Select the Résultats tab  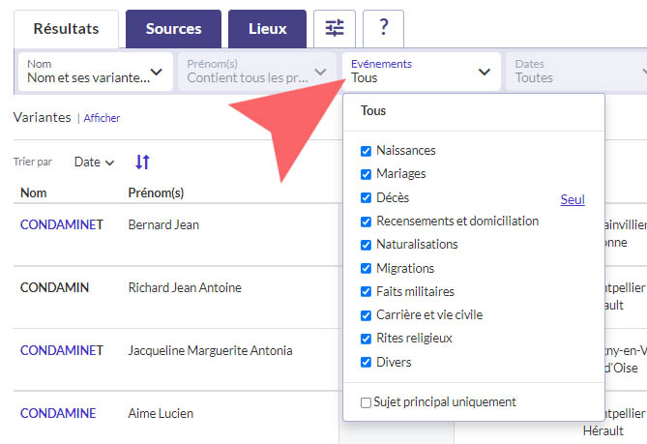[66, 29]
